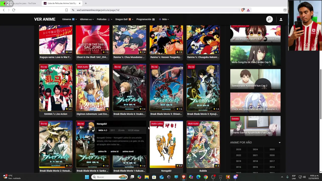The image size is (322, 181).
Task: Open the Brave Rewards triangle icon
Action: [x=248, y=10]
